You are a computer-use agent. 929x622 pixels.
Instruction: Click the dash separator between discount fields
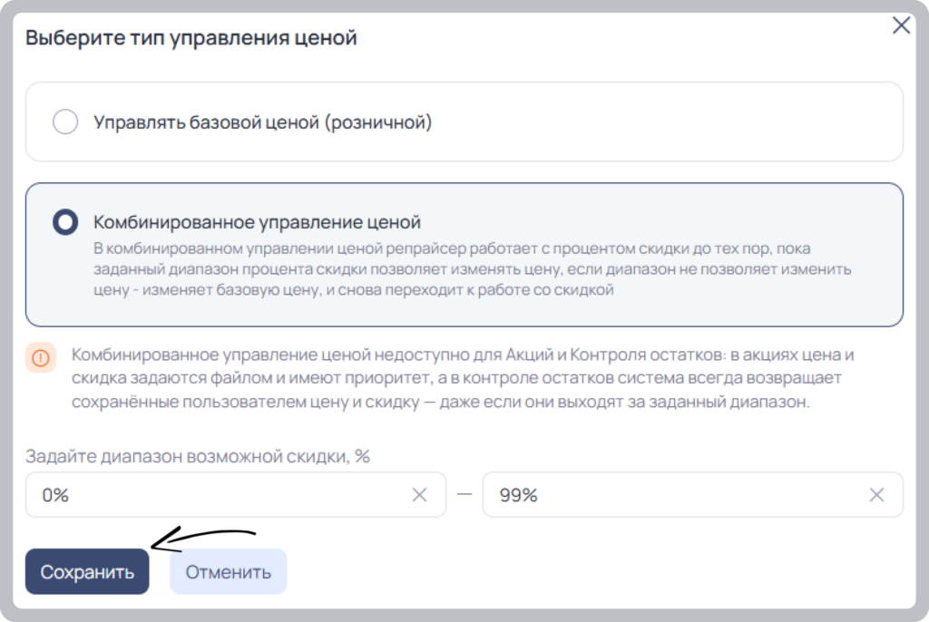click(464, 495)
